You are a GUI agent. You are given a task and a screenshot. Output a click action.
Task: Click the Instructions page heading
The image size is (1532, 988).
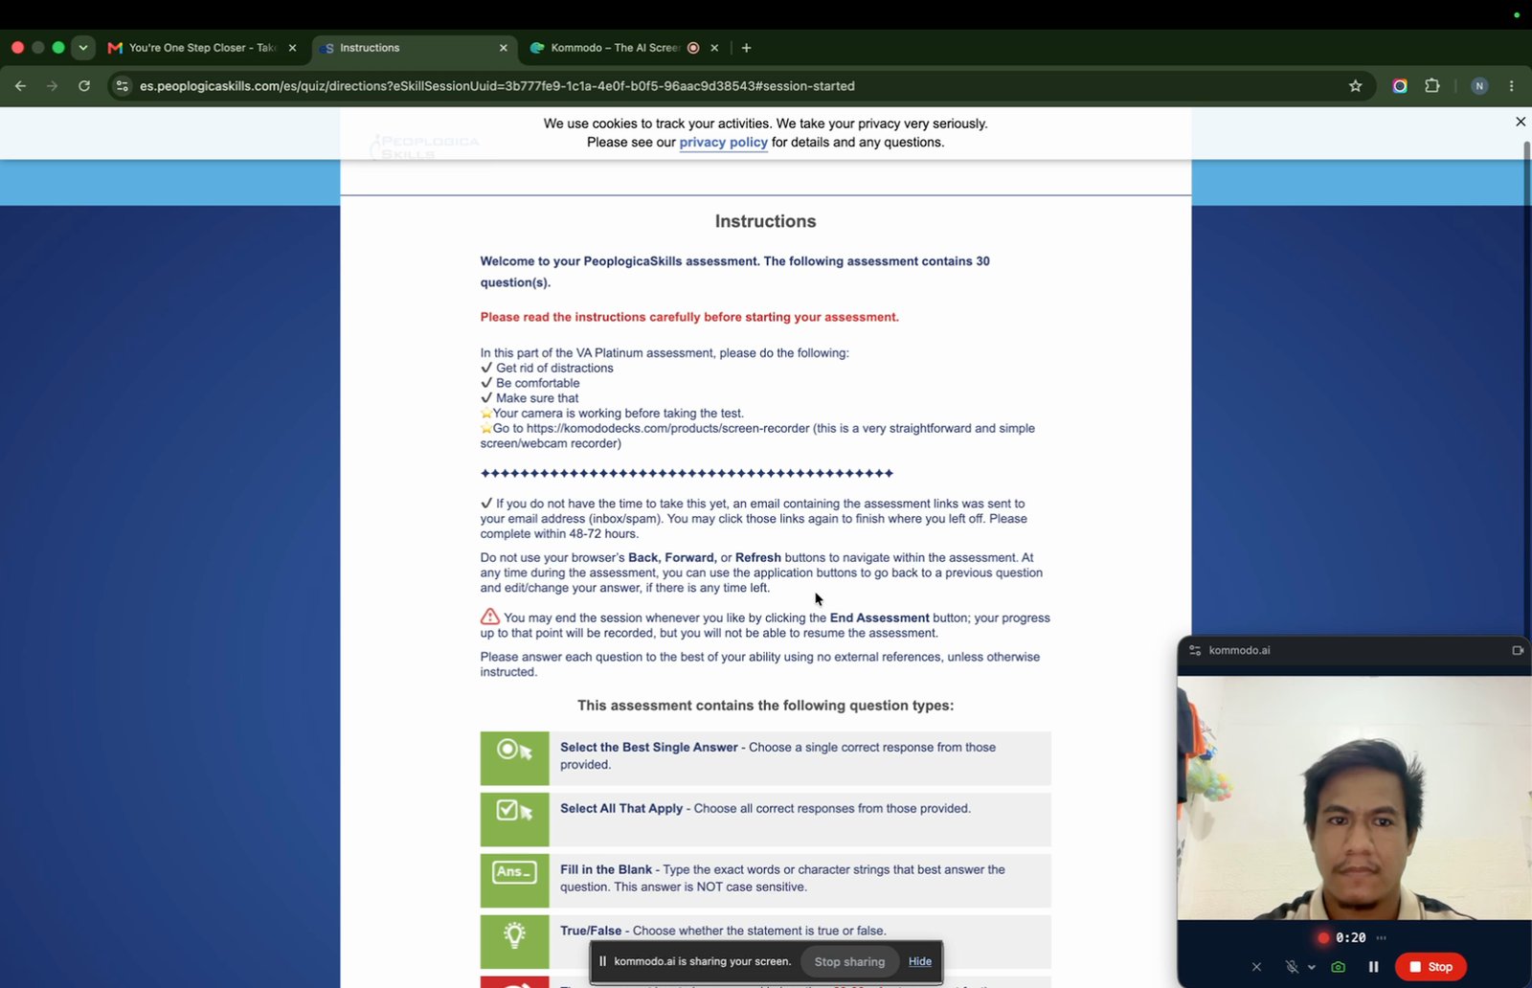[x=765, y=221]
